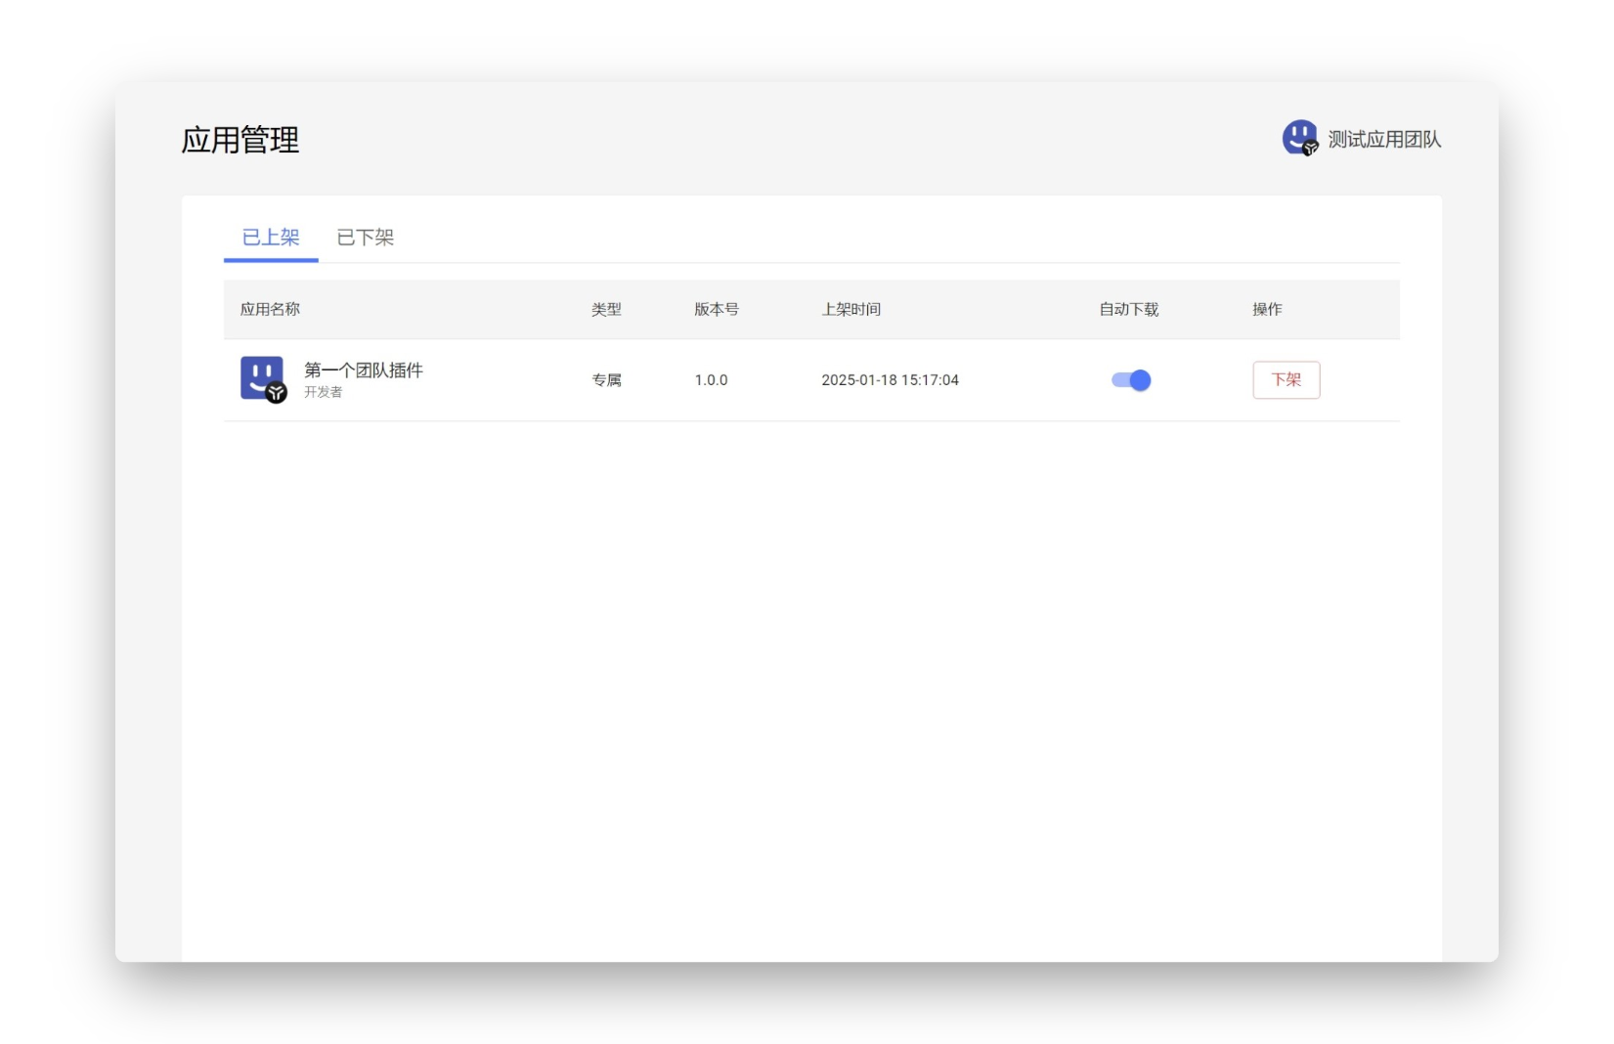Click the 专属 type label in the row
This screenshot has height=1044, width=1614.
point(608,380)
